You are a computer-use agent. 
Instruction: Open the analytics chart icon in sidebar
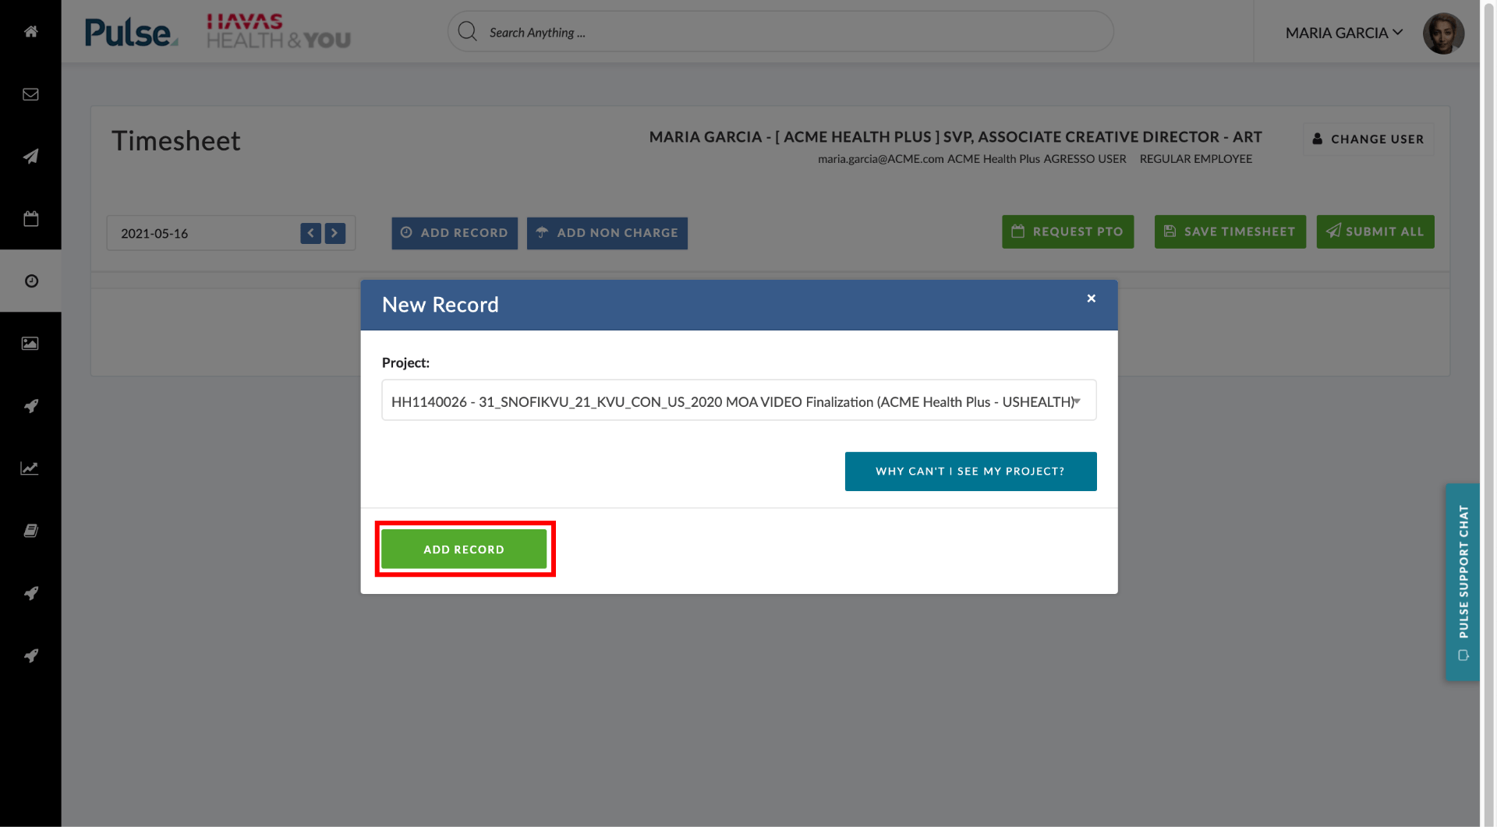[31, 468]
